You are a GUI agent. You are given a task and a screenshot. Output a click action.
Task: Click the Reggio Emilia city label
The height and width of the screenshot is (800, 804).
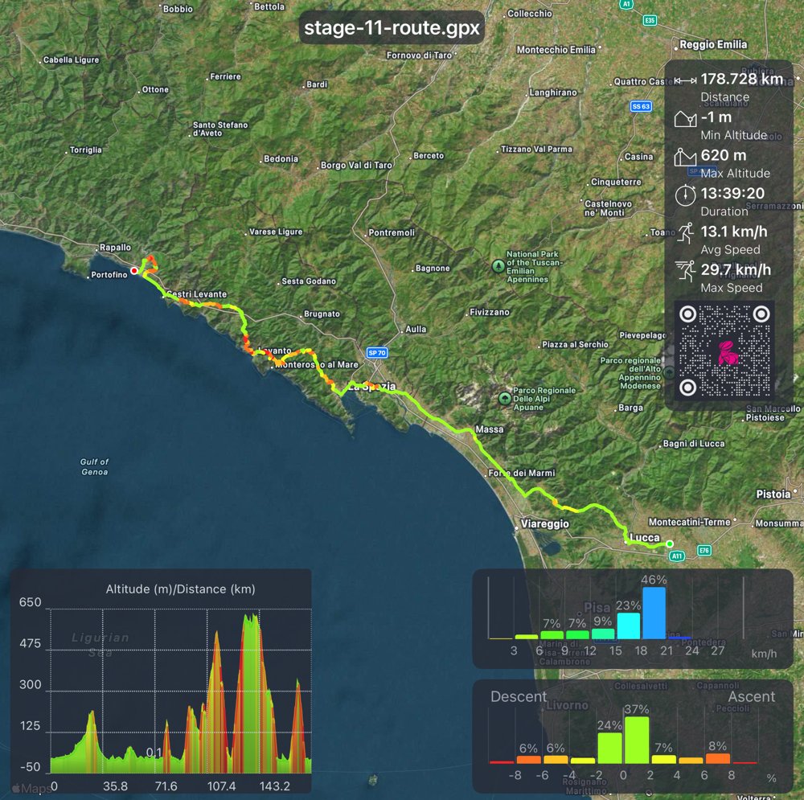click(x=713, y=44)
